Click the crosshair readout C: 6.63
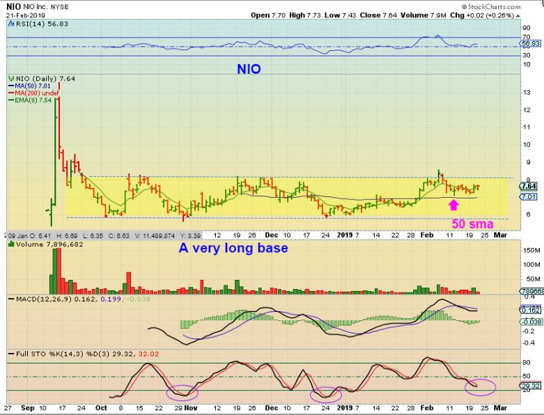This screenshot has width=544, height=415. (118, 236)
